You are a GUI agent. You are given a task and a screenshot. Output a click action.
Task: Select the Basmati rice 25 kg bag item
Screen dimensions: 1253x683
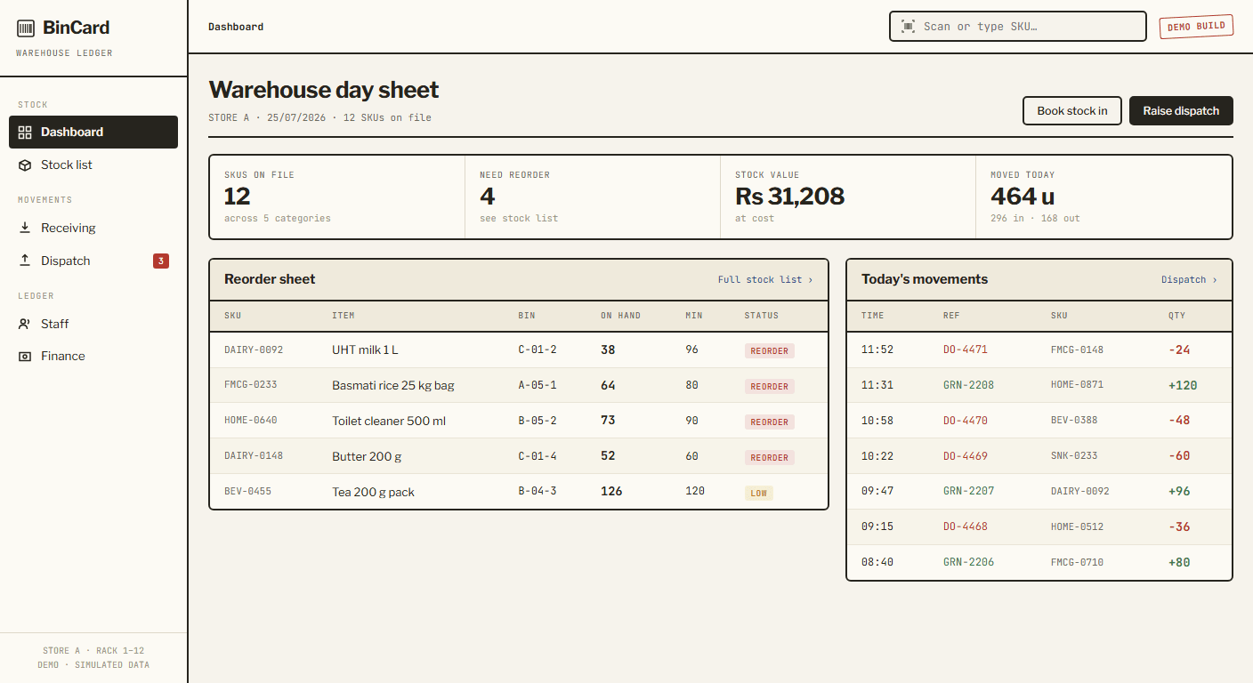tap(393, 385)
